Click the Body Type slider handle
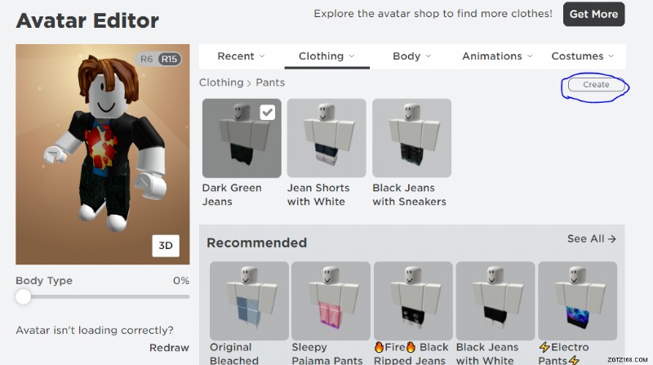The width and height of the screenshot is (653, 365). 24,297
